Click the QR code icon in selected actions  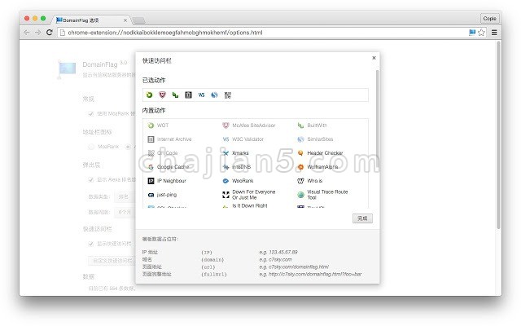point(227,95)
